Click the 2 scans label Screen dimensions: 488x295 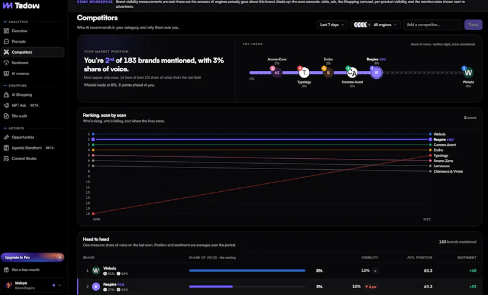[470, 118]
